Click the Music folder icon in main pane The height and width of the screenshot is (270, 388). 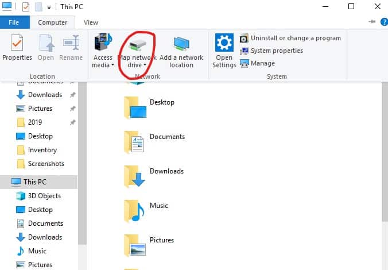tap(134, 211)
